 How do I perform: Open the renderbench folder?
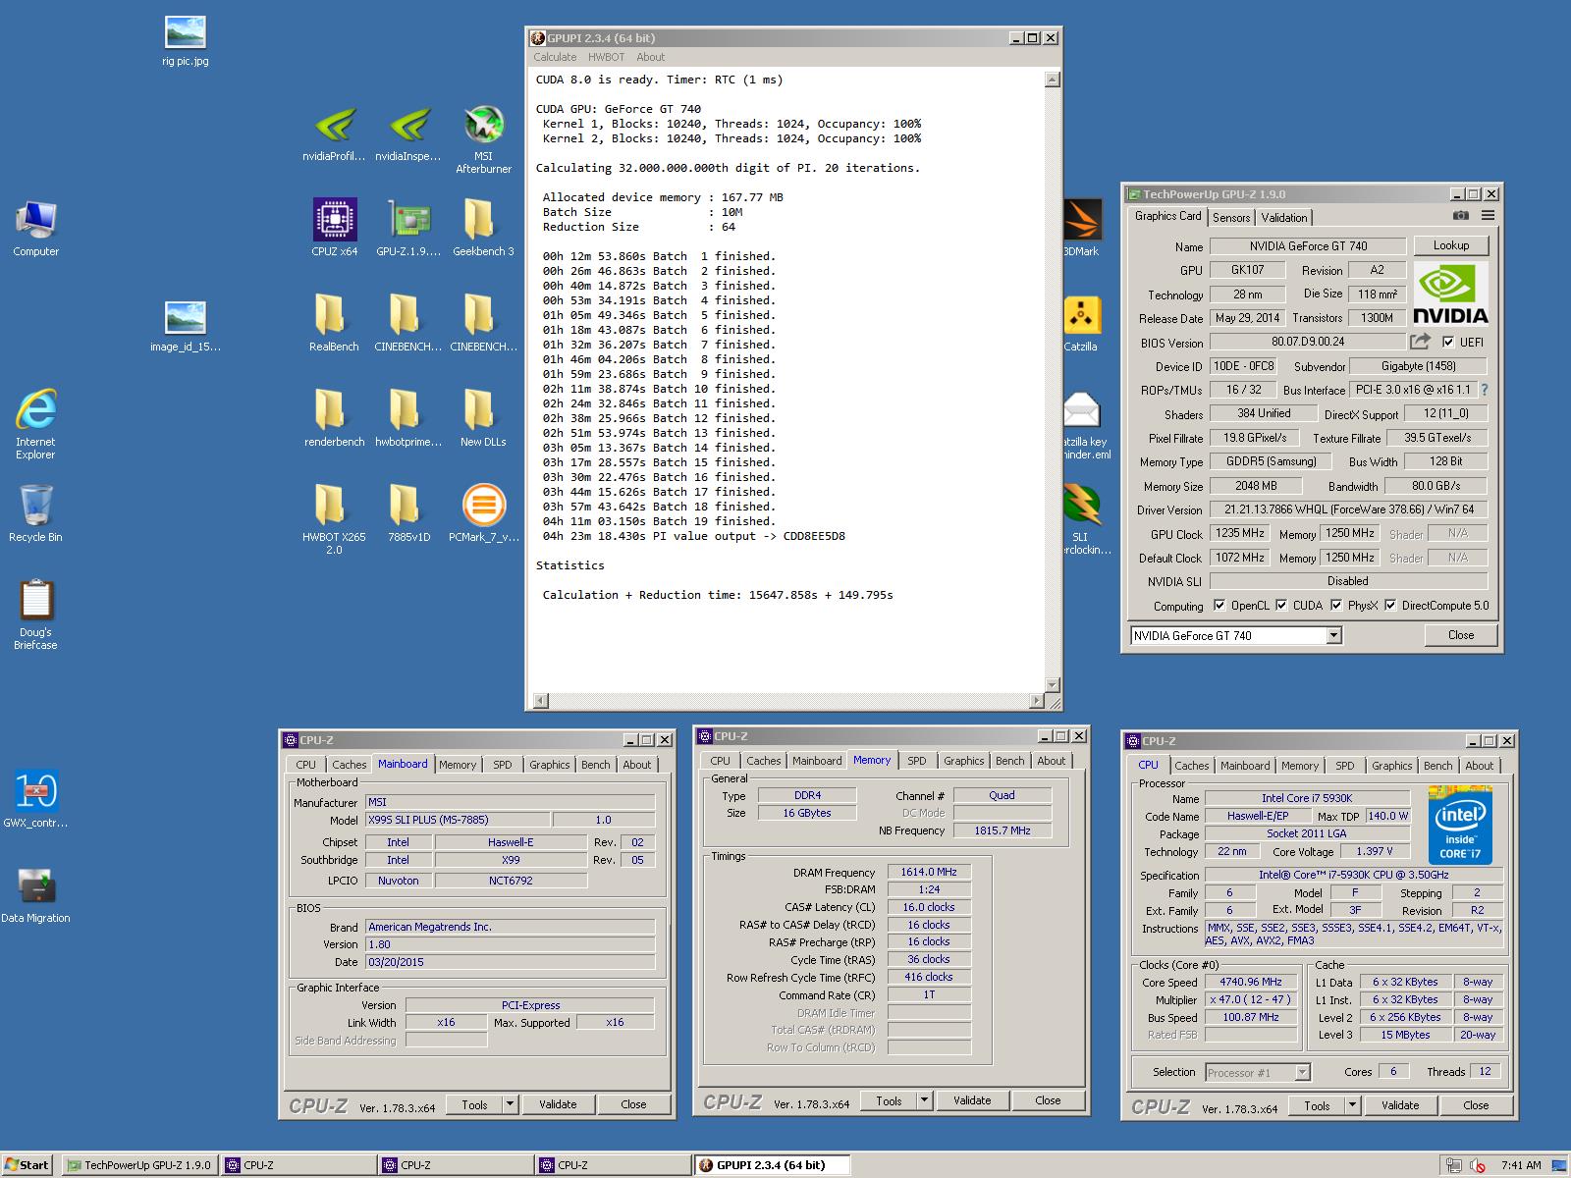(x=334, y=418)
